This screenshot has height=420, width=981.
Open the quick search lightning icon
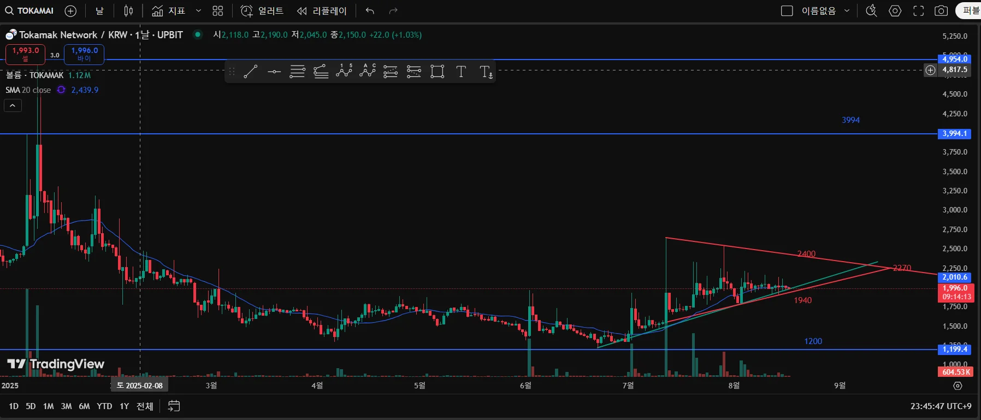point(872,11)
